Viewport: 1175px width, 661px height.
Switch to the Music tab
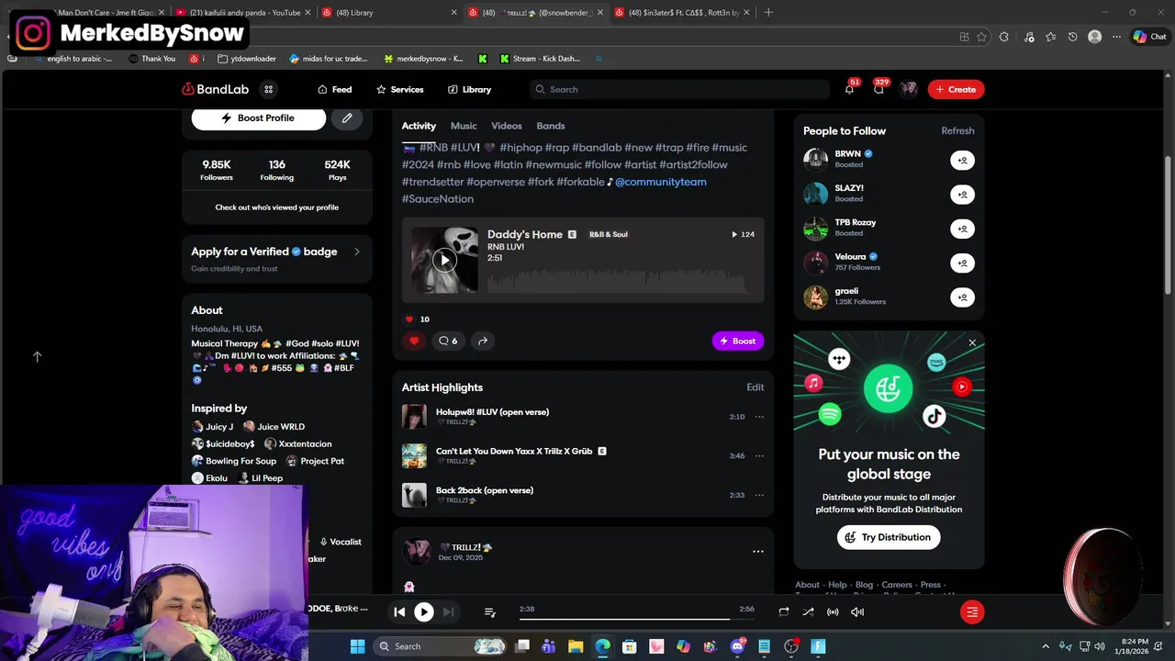coord(464,126)
